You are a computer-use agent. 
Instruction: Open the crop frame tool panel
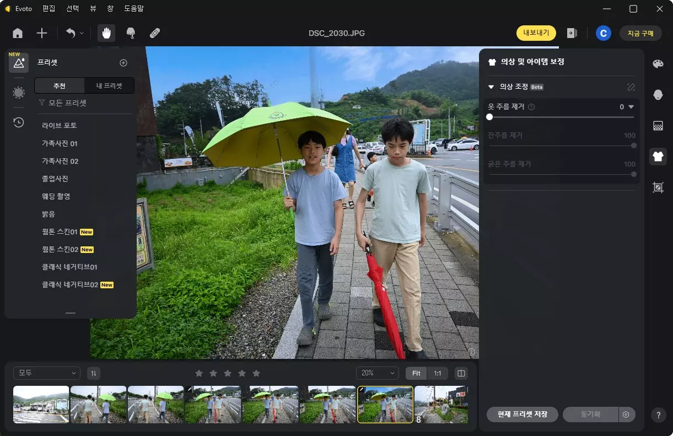pos(658,187)
